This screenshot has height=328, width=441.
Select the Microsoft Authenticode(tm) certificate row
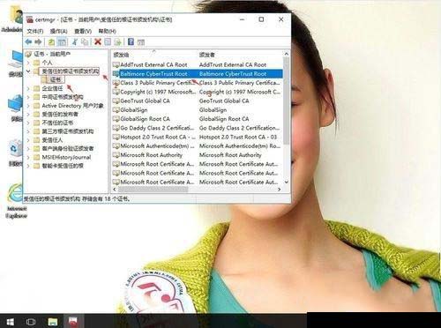198,146
